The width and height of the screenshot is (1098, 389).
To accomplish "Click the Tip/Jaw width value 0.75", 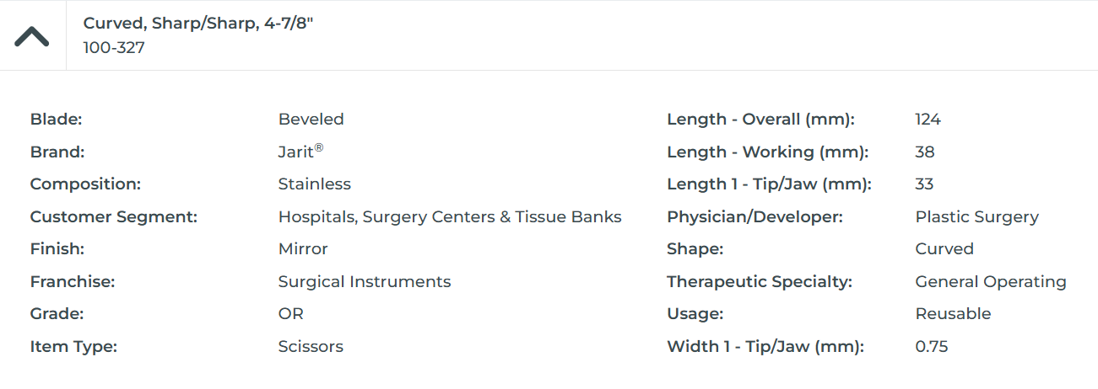I will click(x=932, y=347).
